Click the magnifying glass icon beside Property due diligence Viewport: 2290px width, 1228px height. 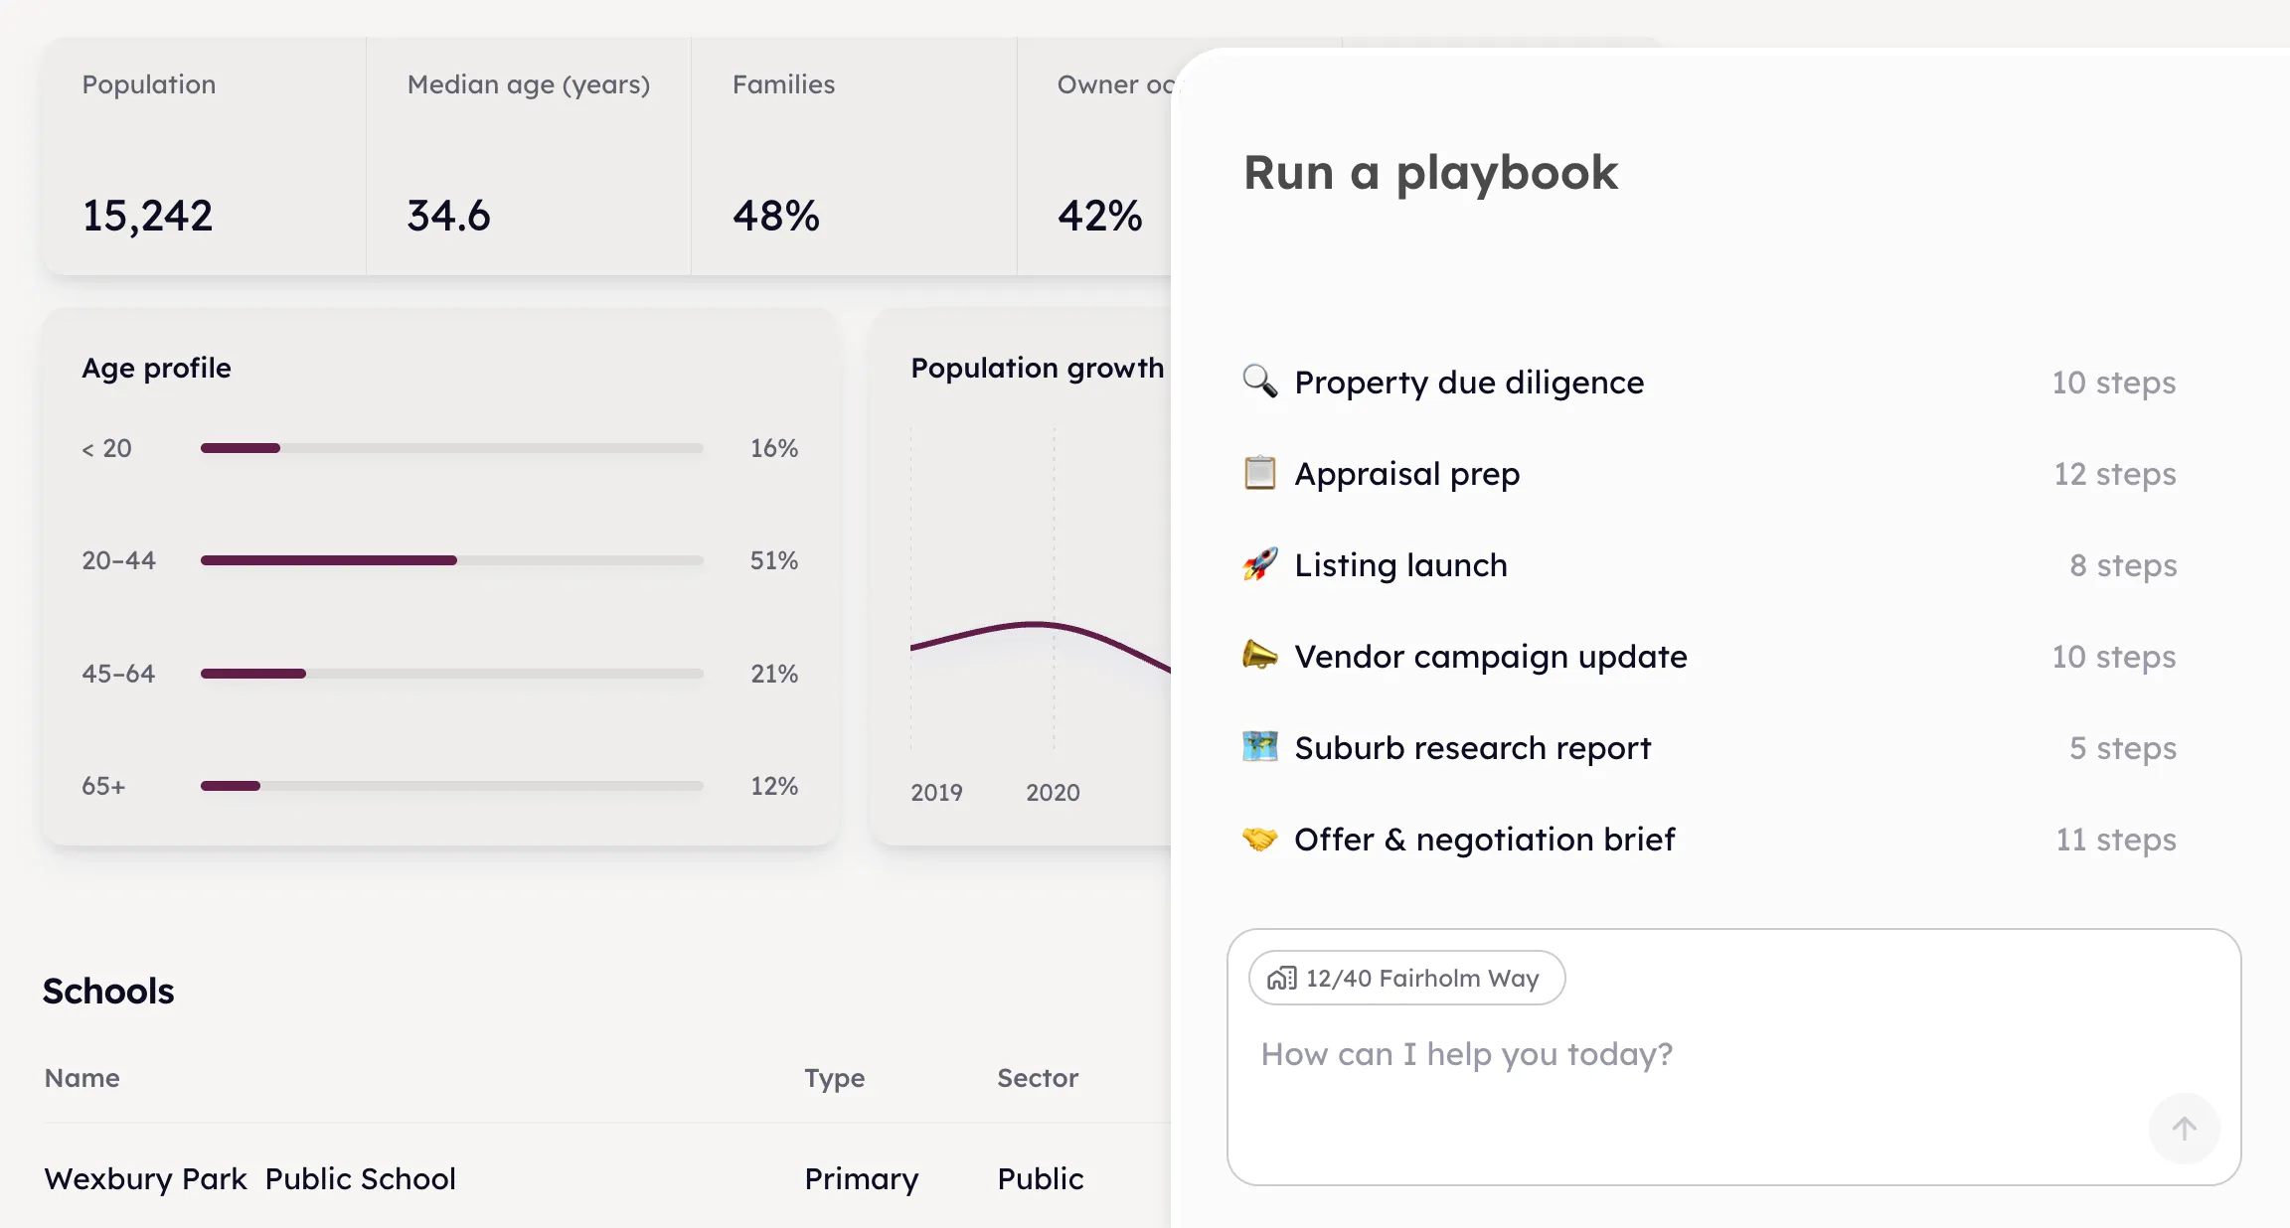click(x=1260, y=382)
